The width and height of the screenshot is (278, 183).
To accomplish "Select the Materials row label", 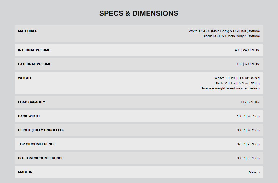I will tap(28, 31).
